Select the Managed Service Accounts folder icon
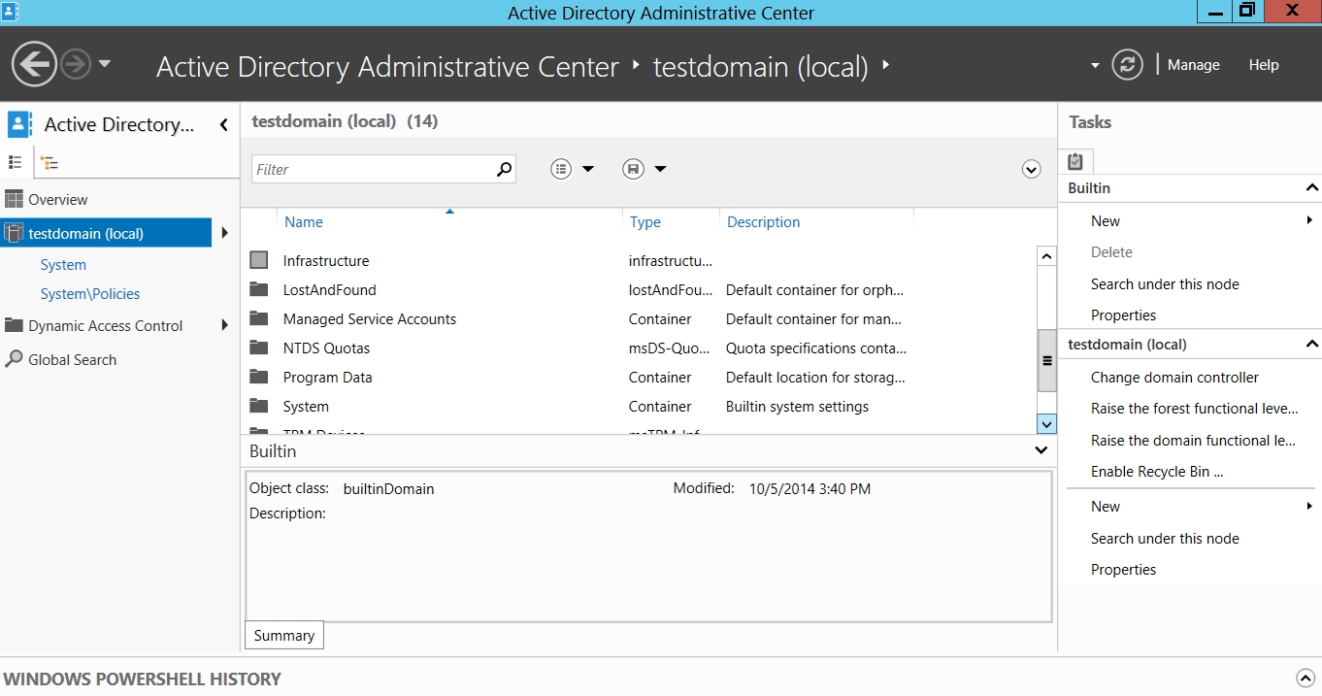The image size is (1322, 696). (x=258, y=318)
